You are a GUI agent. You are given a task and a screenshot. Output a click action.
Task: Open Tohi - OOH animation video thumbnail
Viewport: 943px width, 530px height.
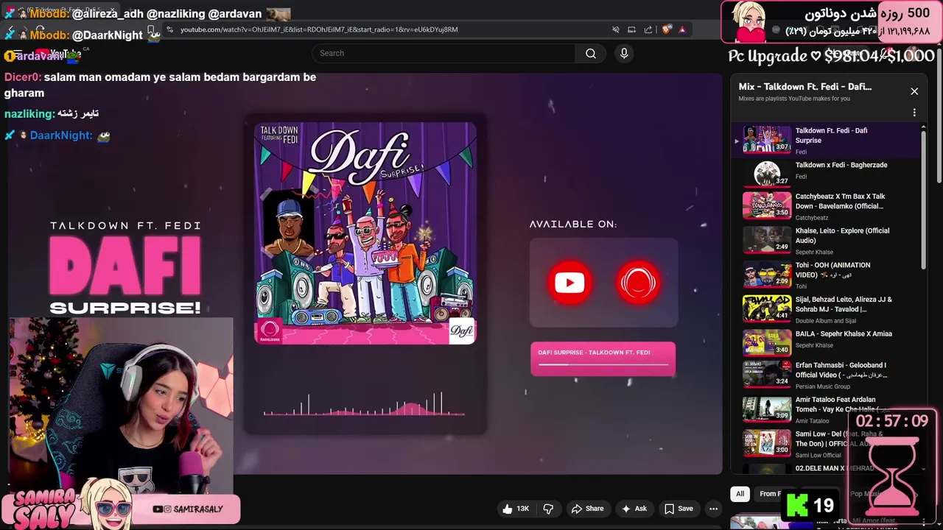coord(766,274)
